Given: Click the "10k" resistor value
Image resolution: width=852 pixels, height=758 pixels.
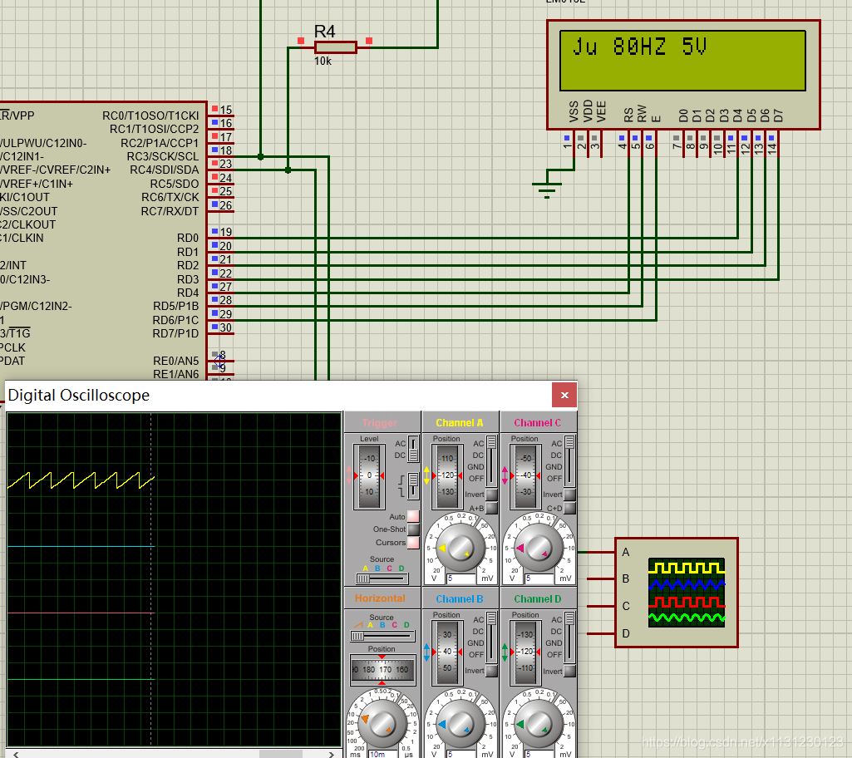Looking at the screenshot, I should pyautogui.click(x=323, y=62).
